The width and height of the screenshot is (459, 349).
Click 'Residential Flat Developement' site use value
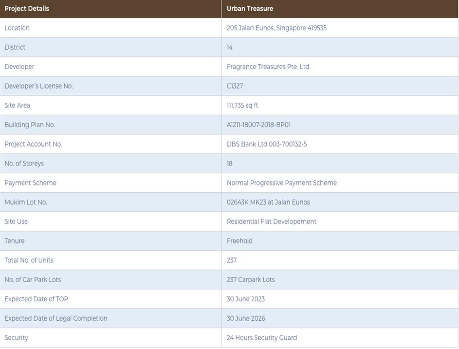point(271,221)
